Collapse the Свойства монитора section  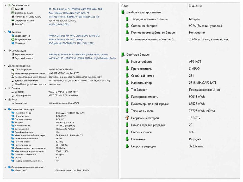pyautogui.click(x=5, y=109)
